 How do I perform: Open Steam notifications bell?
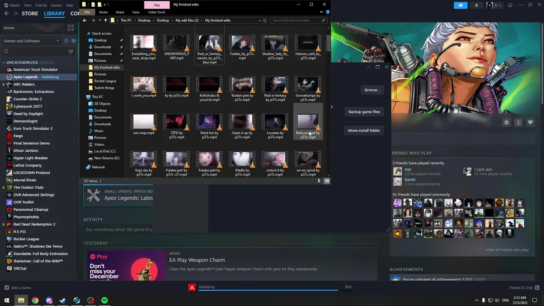click(476, 5)
